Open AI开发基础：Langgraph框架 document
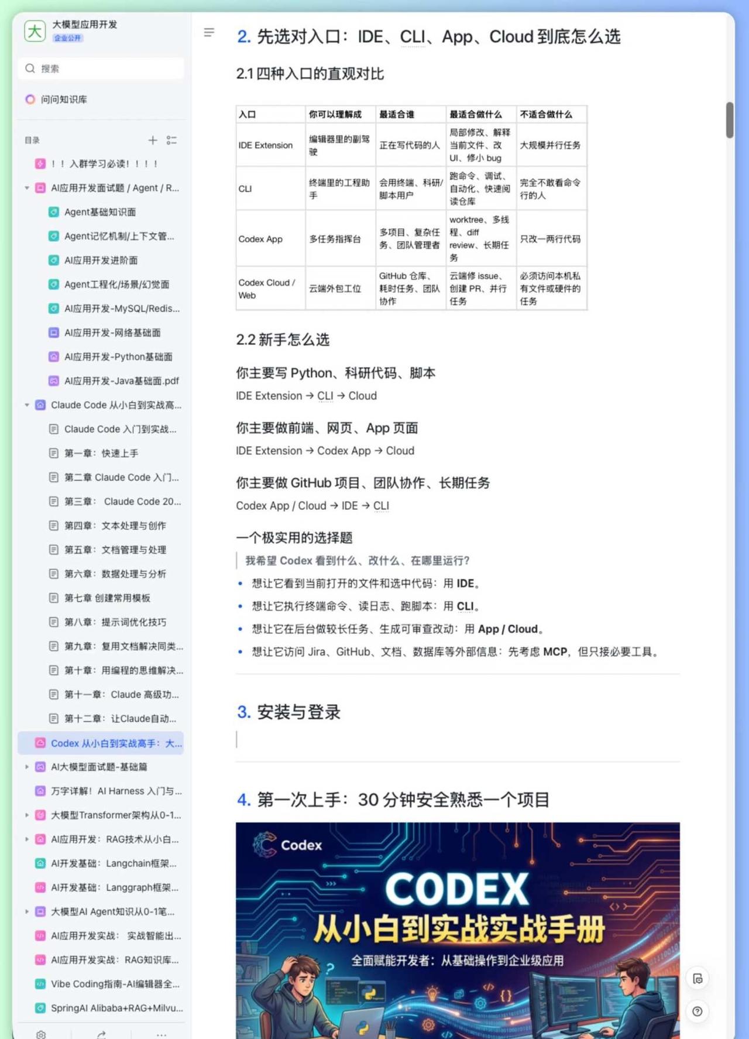 point(114,887)
